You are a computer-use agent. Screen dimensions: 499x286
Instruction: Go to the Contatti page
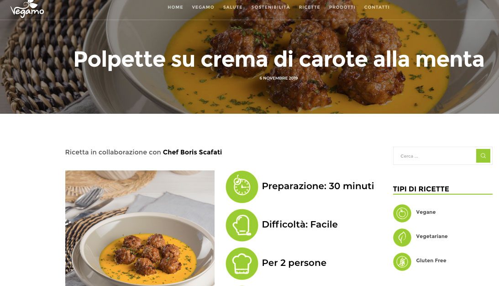click(x=377, y=7)
